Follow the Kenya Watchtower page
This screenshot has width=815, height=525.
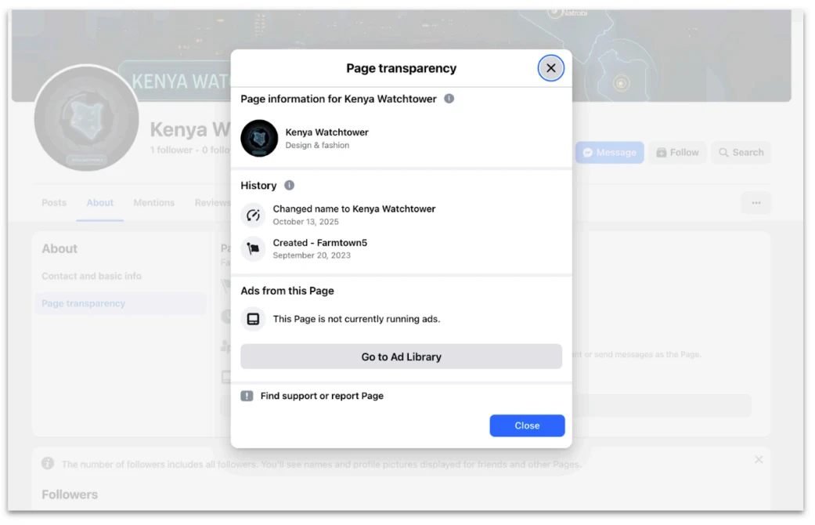677,153
